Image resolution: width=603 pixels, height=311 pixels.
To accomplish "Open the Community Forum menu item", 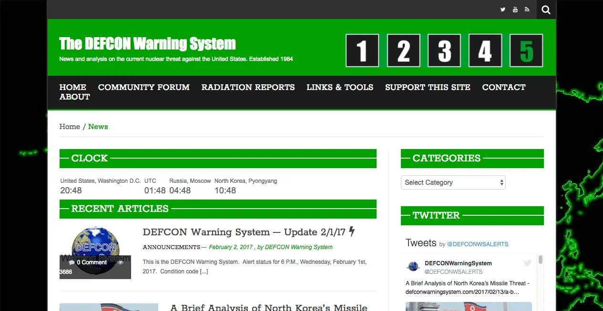I will 143,87.
